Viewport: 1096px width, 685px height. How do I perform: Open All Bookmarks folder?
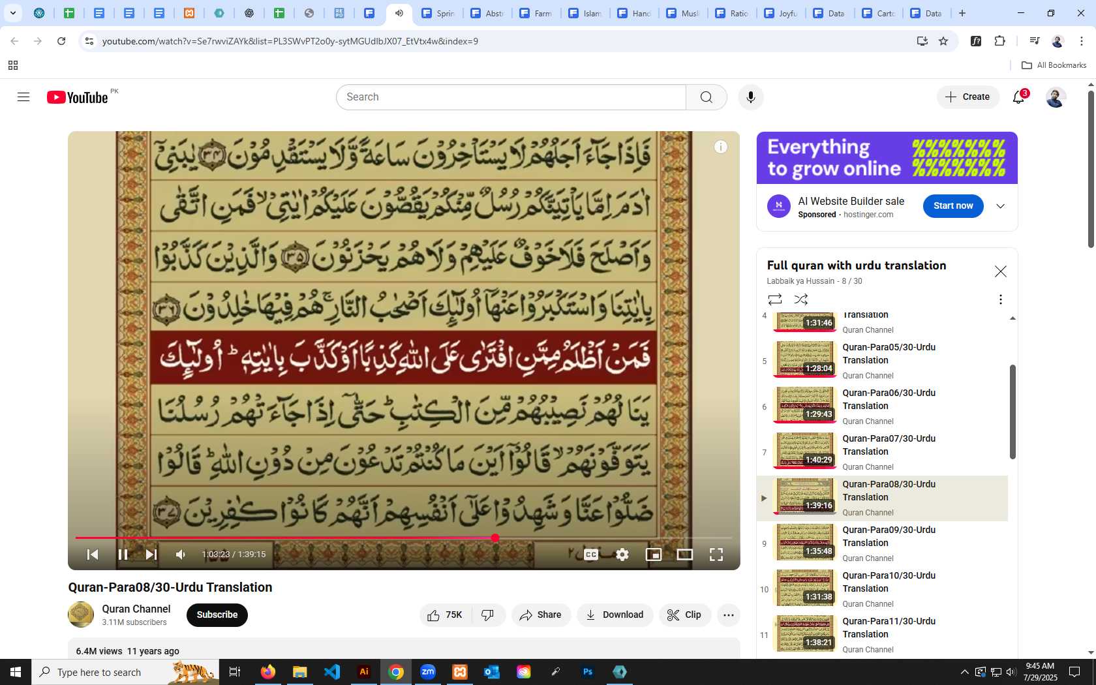click(x=1054, y=65)
